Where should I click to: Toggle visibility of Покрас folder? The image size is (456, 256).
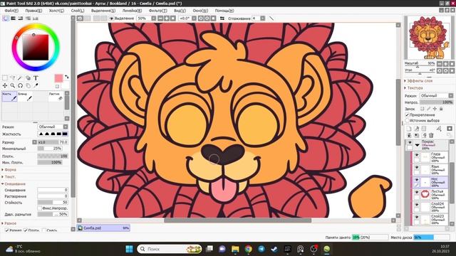tap(410, 143)
